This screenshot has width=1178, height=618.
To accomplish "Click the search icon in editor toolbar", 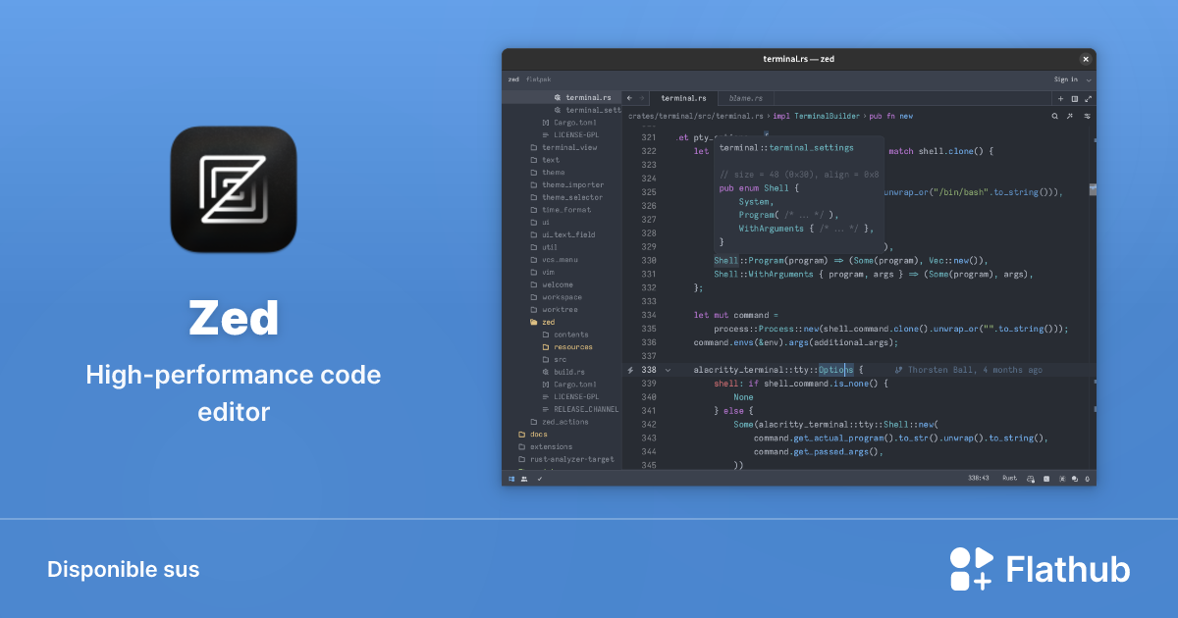I will [x=1055, y=116].
